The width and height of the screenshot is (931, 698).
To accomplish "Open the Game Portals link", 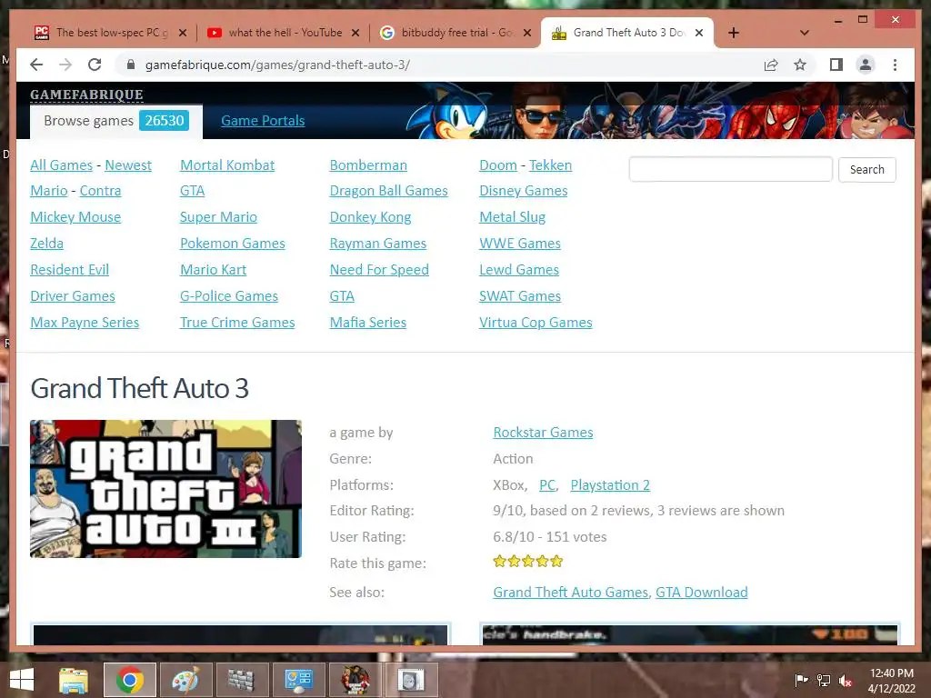I will [x=263, y=121].
